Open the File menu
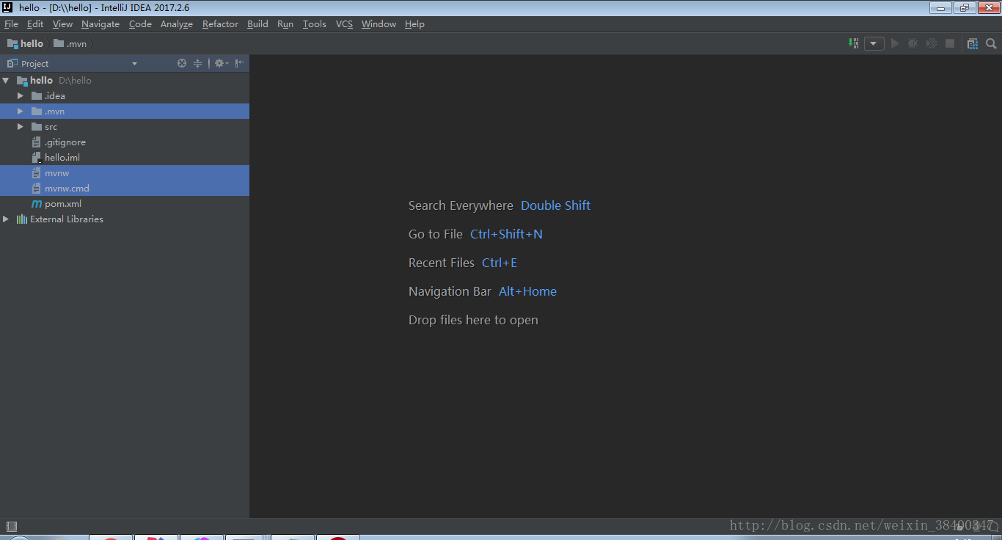This screenshot has height=540, width=1002. point(11,23)
